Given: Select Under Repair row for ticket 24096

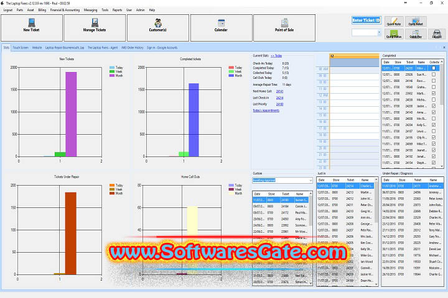Looking at the screenshot, I should click(x=413, y=192).
